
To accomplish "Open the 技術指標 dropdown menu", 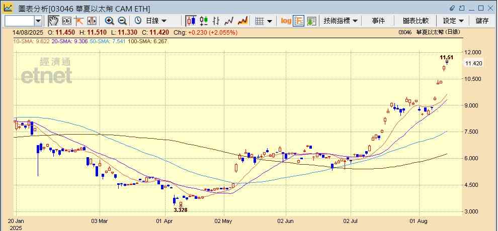I will pyautogui.click(x=341, y=21).
